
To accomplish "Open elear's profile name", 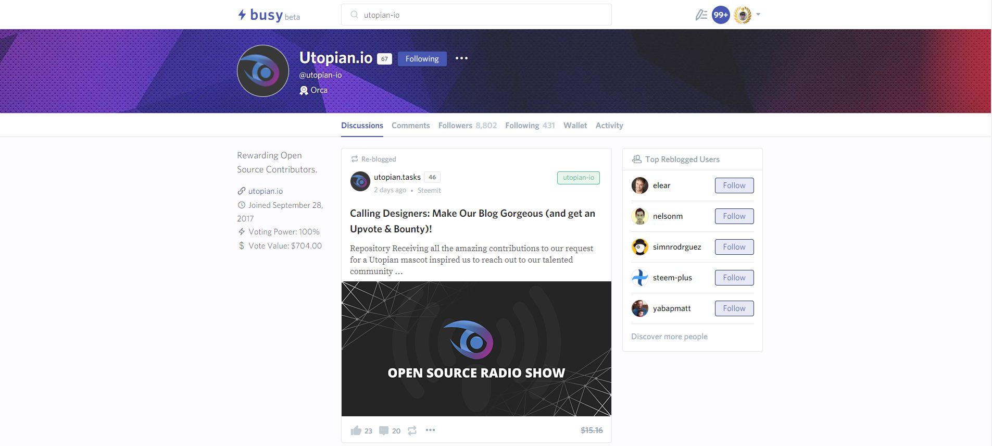I will (x=661, y=185).
